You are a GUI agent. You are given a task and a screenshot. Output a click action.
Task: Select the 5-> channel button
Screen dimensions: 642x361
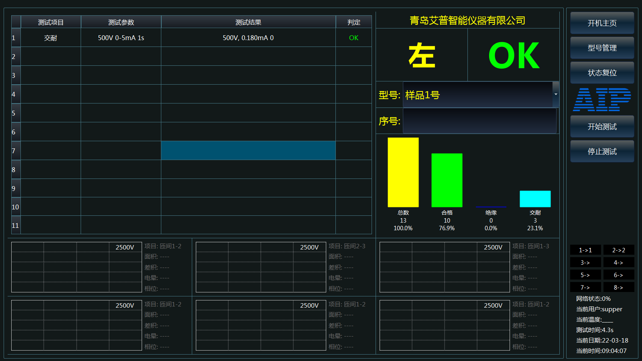(585, 275)
